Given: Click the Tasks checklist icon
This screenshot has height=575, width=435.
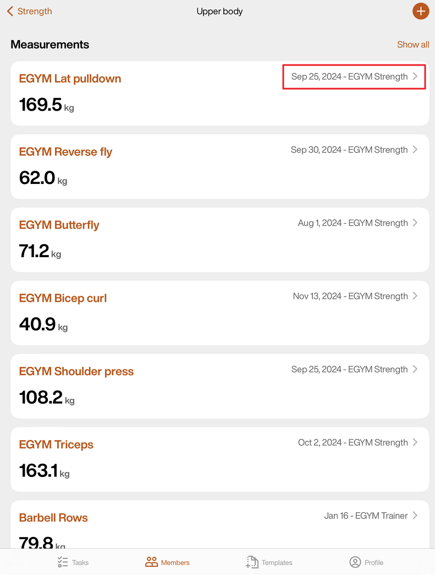Looking at the screenshot, I should coord(63,562).
